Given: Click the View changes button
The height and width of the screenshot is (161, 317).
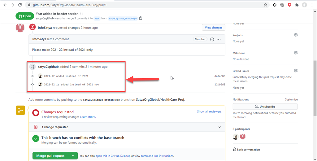Looking at the screenshot, I should 214,28.
